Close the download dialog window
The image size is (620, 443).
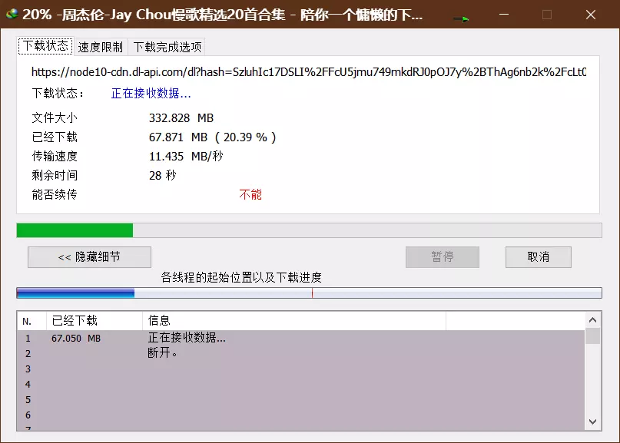coord(590,15)
